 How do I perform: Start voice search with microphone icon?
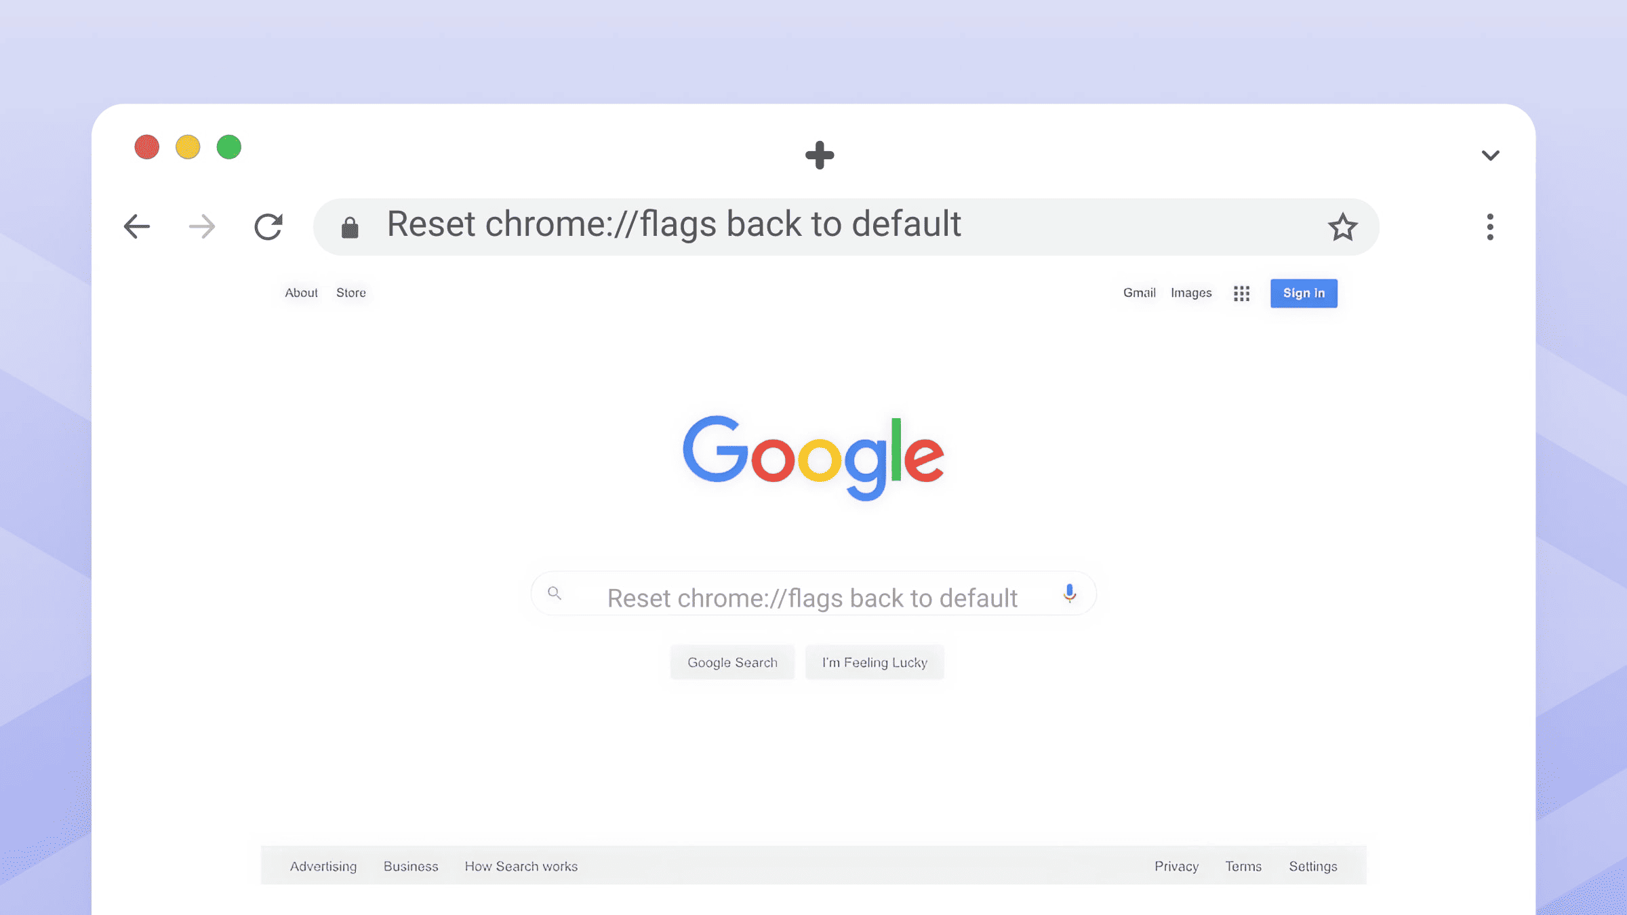tap(1070, 594)
